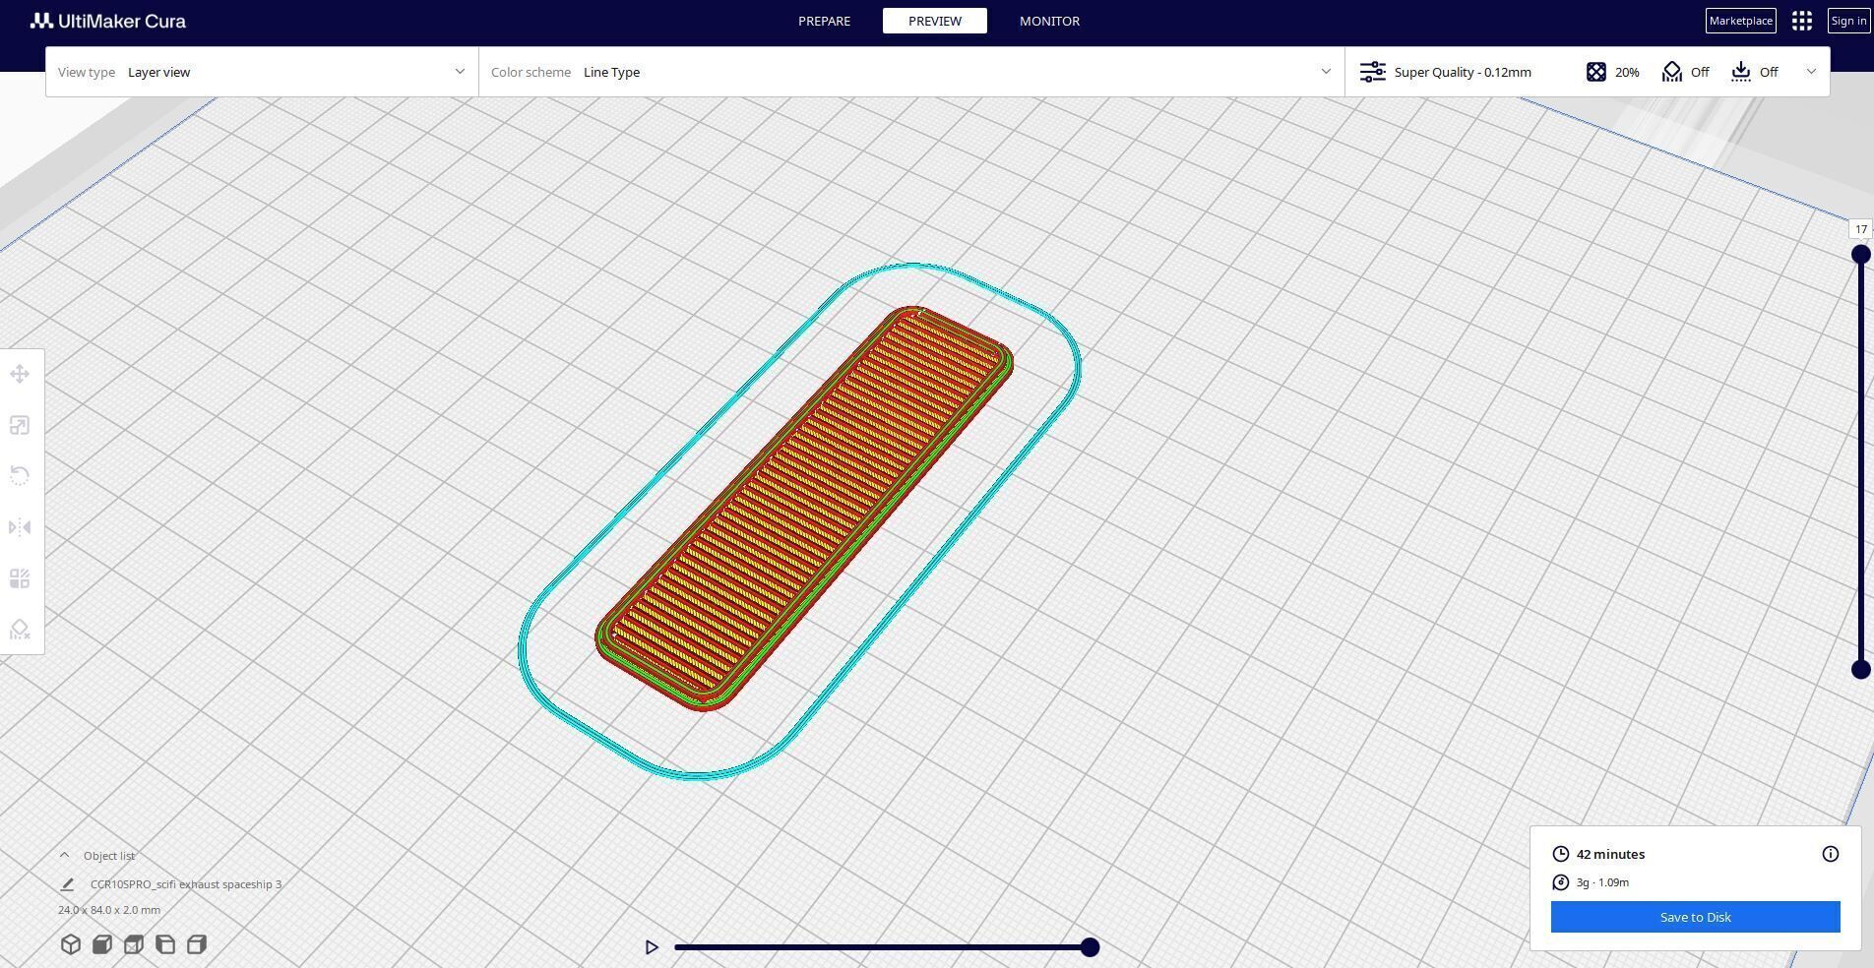Click the layer number 17 field

pyautogui.click(x=1860, y=229)
